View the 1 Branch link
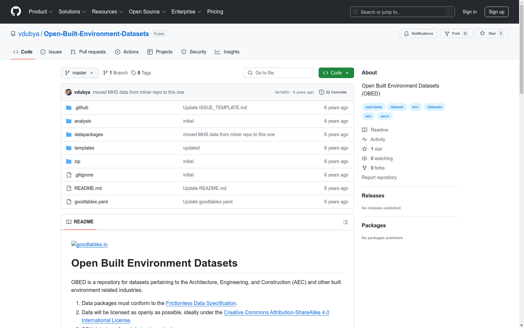Screen dimensions: 524x328 [115, 73]
